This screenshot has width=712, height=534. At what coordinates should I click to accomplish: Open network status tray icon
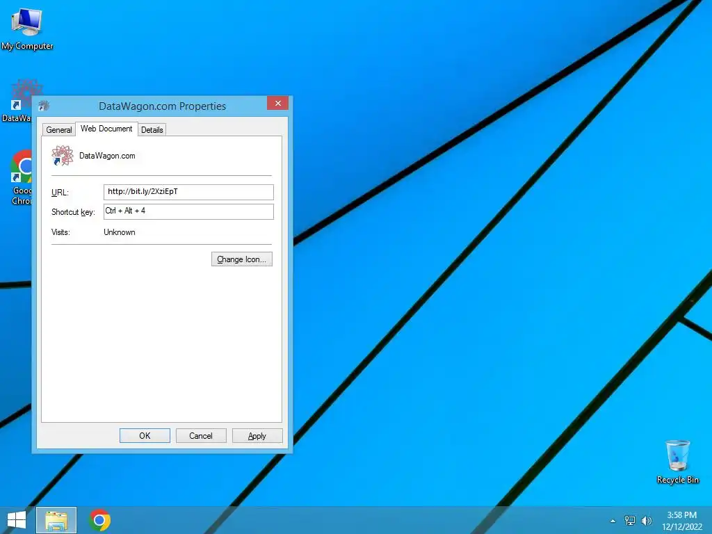(630, 521)
